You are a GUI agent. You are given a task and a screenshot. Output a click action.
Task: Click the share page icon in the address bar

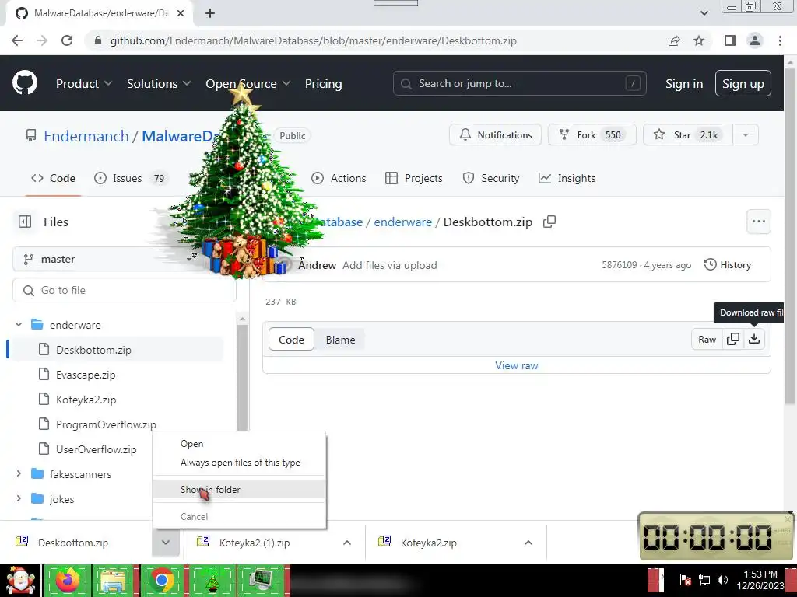674,40
